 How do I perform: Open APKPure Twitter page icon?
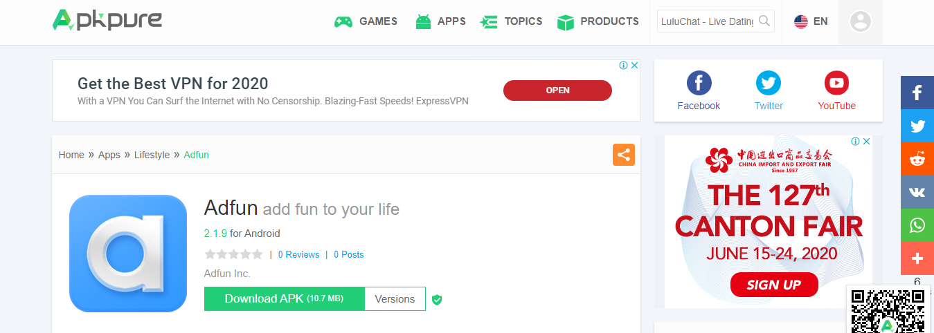click(x=769, y=84)
